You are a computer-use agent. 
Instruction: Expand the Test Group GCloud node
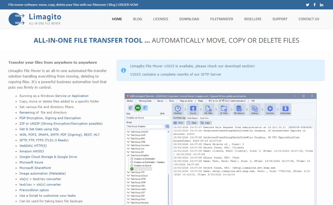(x=128, y=176)
